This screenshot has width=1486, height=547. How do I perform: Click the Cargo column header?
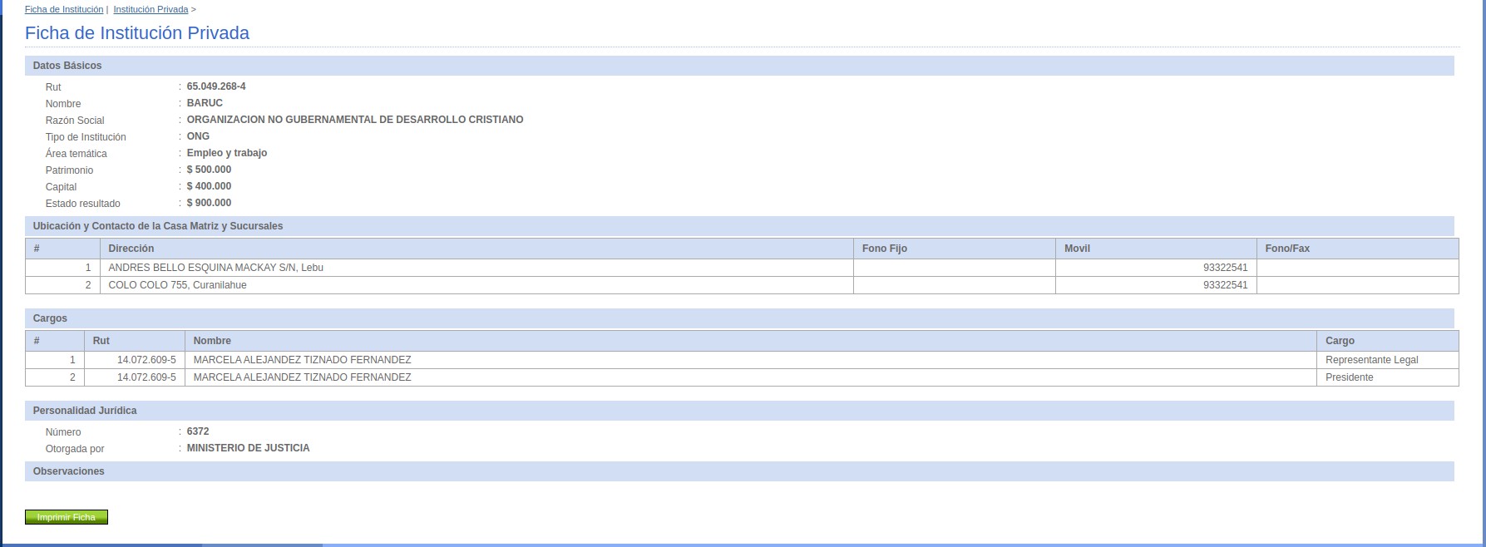coord(1340,341)
